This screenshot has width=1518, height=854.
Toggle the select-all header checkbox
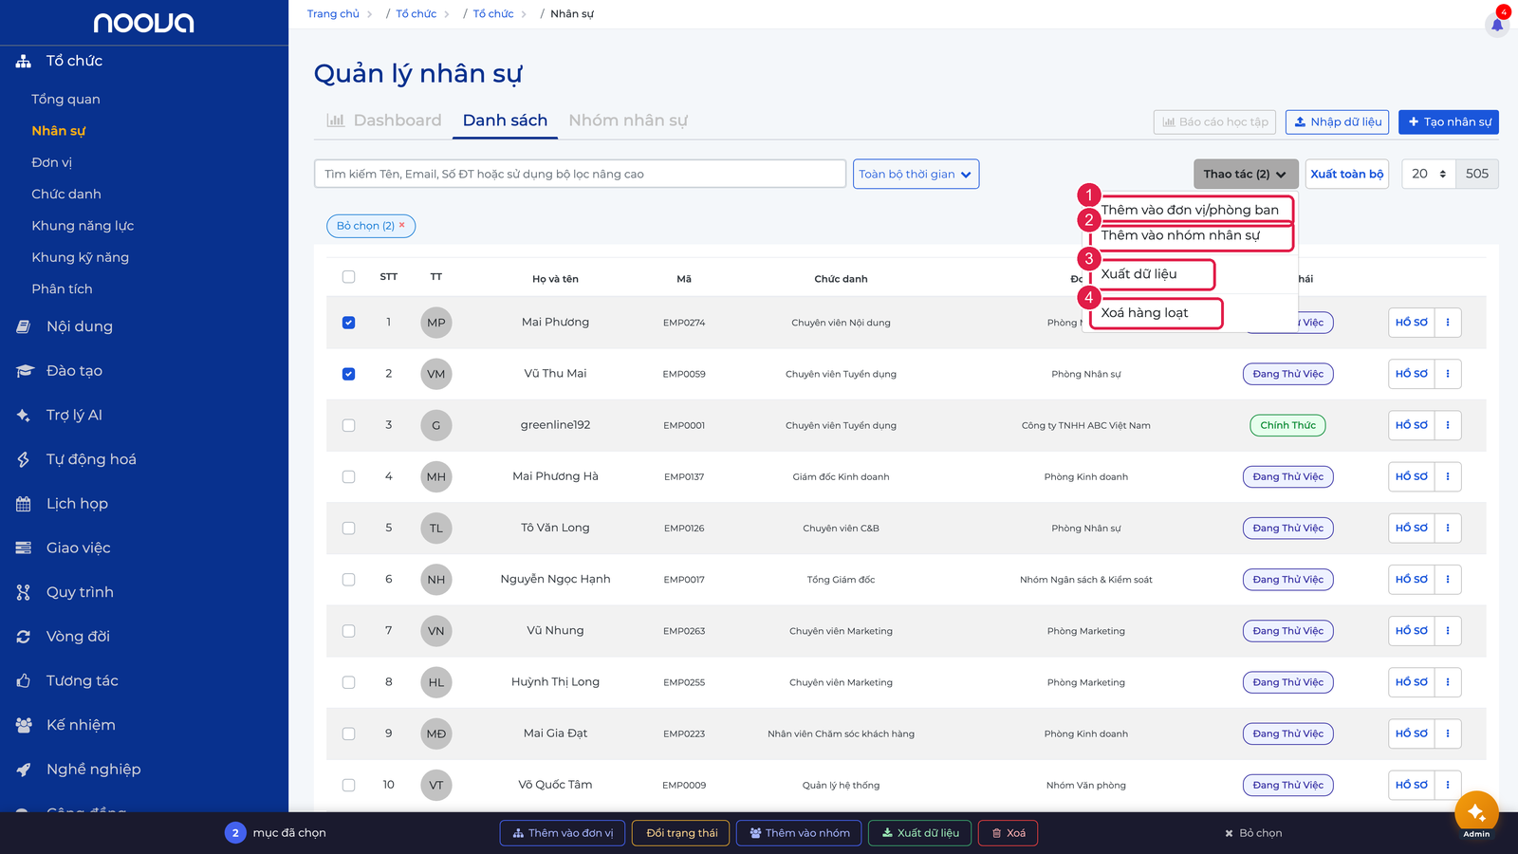pos(348,277)
